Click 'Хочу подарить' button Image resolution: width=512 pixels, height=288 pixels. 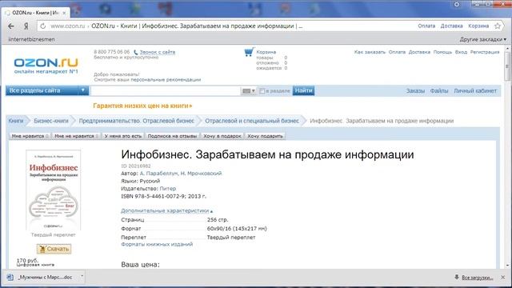click(265, 136)
